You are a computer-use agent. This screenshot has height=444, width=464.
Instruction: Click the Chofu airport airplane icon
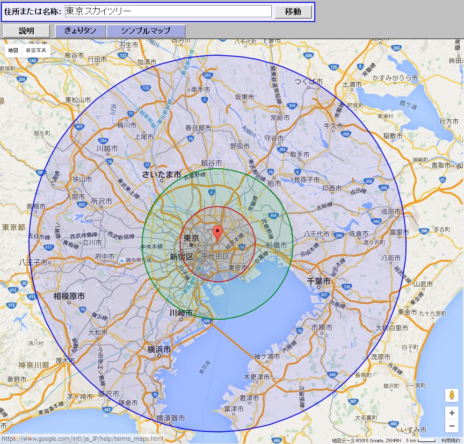pos(122,260)
